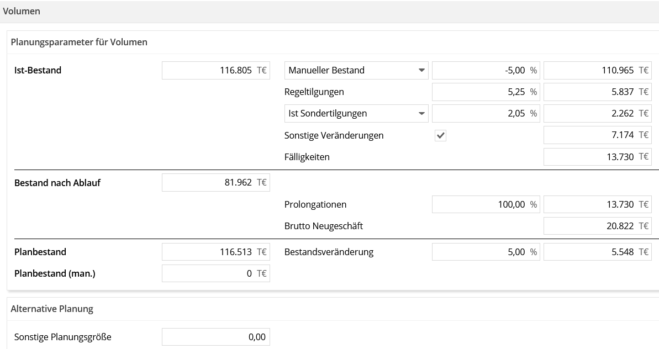Viewport: 659px width, 349px height.
Task: Focus the Sonstige Veränderungen amount field
Action: click(598, 135)
